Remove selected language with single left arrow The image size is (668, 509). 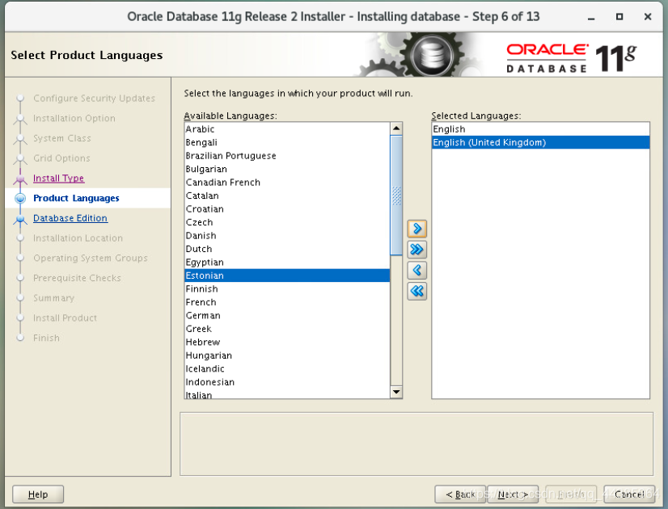click(416, 270)
